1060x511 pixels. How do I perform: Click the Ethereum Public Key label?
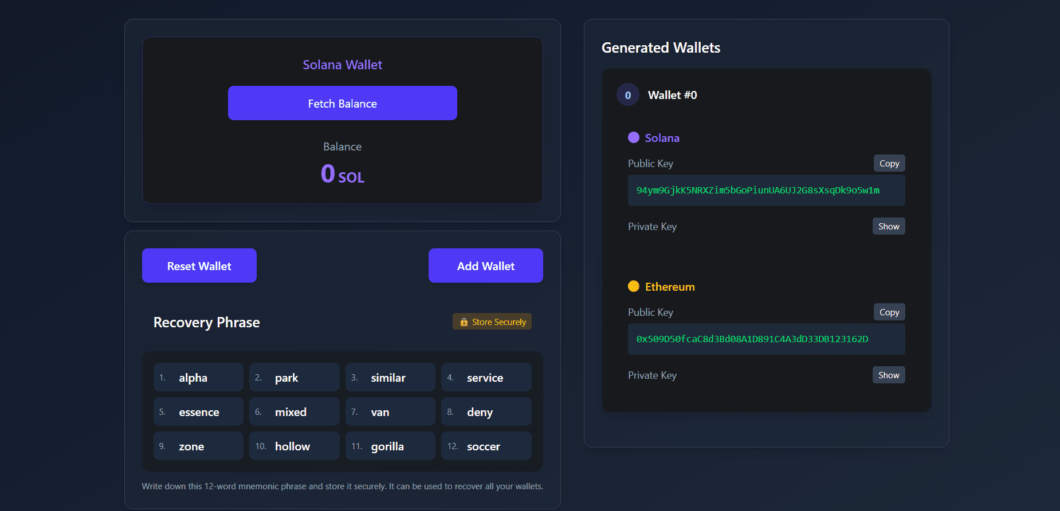[x=650, y=312]
